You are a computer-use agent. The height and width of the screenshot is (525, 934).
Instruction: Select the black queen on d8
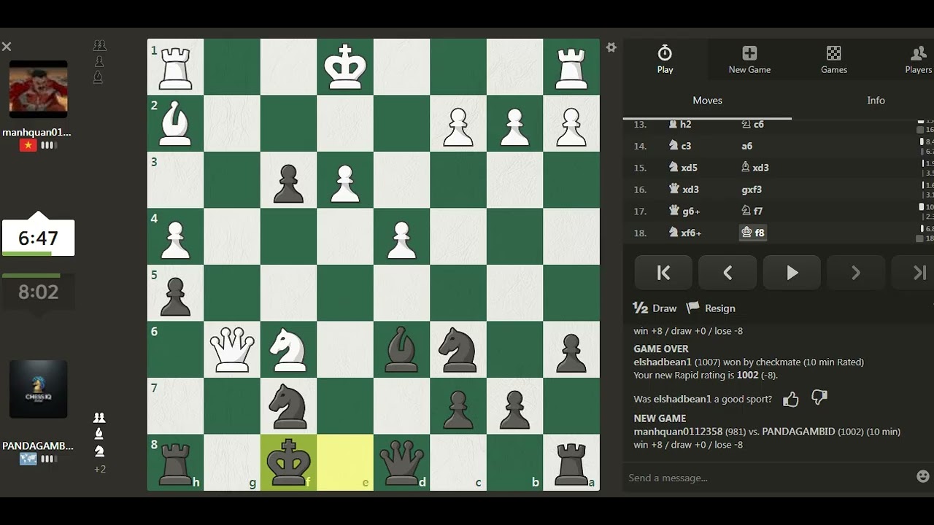401,463
